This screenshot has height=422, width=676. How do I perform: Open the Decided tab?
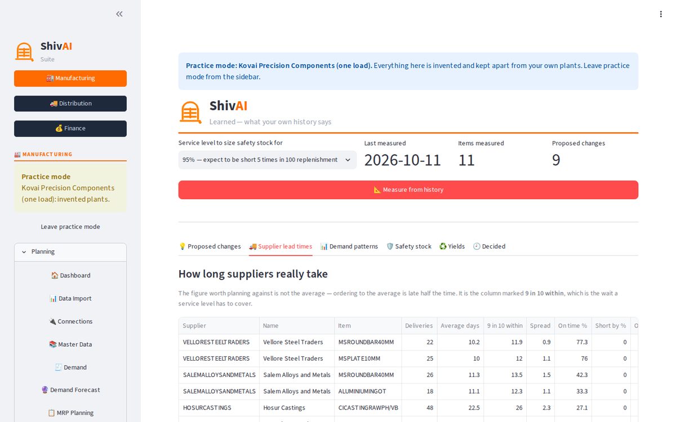point(489,246)
